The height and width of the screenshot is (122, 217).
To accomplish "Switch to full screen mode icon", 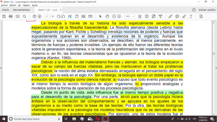I will pyautogui.click(x=154, y=16).
